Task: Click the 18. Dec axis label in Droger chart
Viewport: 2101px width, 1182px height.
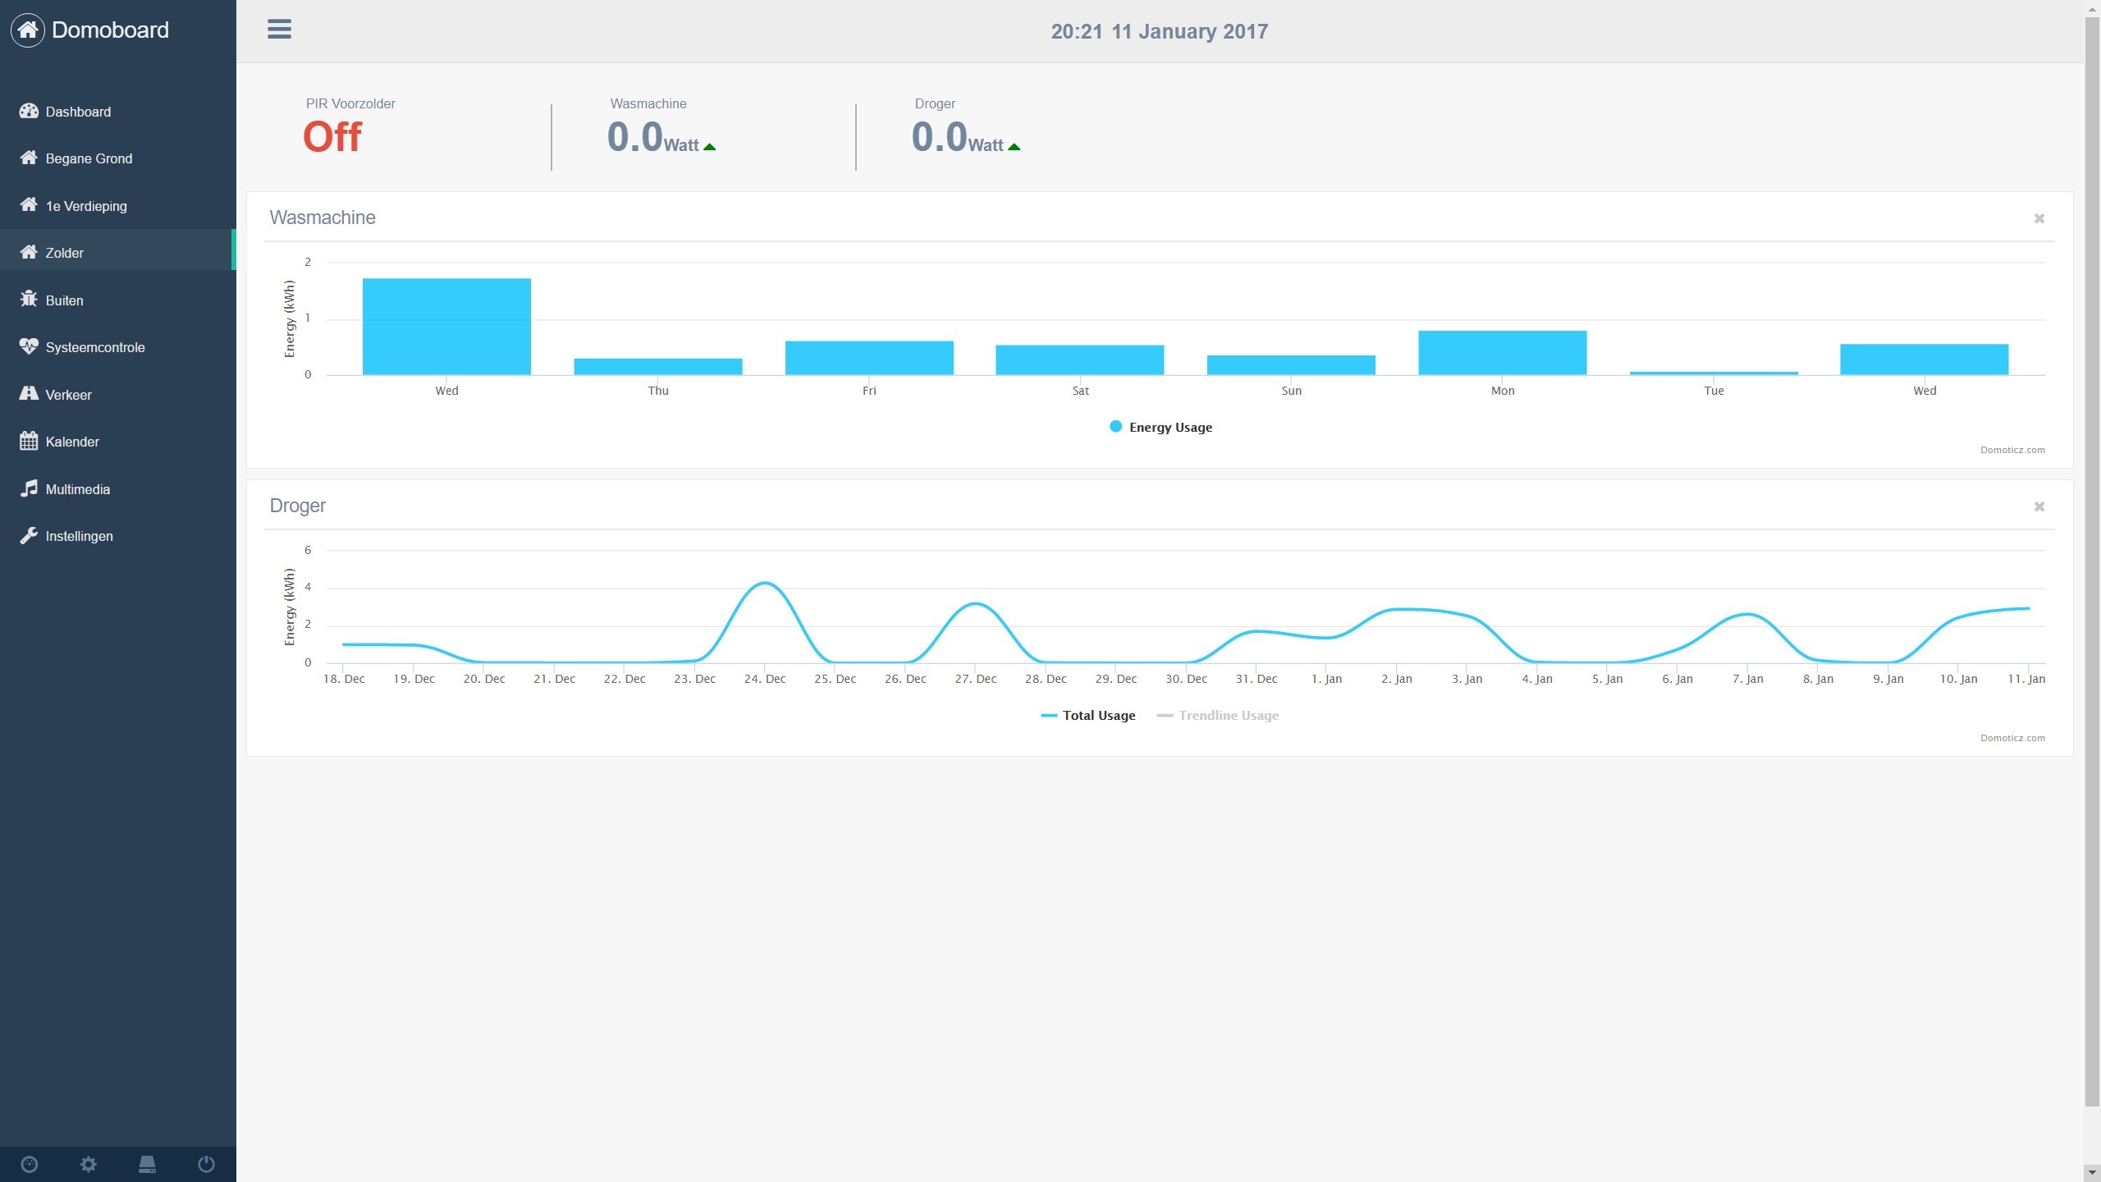Action: pos(344,679)
